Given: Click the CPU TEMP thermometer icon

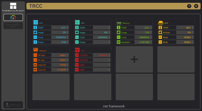Looking at the screenshot, I should pyautogui.click(x=35, y=28).
